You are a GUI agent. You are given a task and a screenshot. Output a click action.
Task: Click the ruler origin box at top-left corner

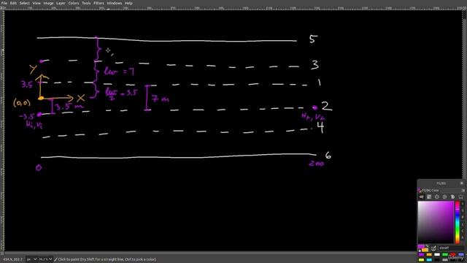pos(2,8)
